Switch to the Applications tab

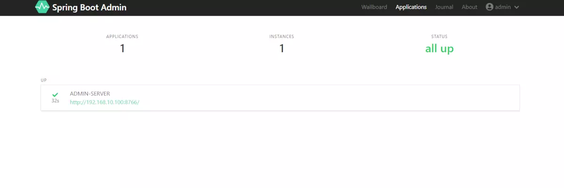point(411,7)
